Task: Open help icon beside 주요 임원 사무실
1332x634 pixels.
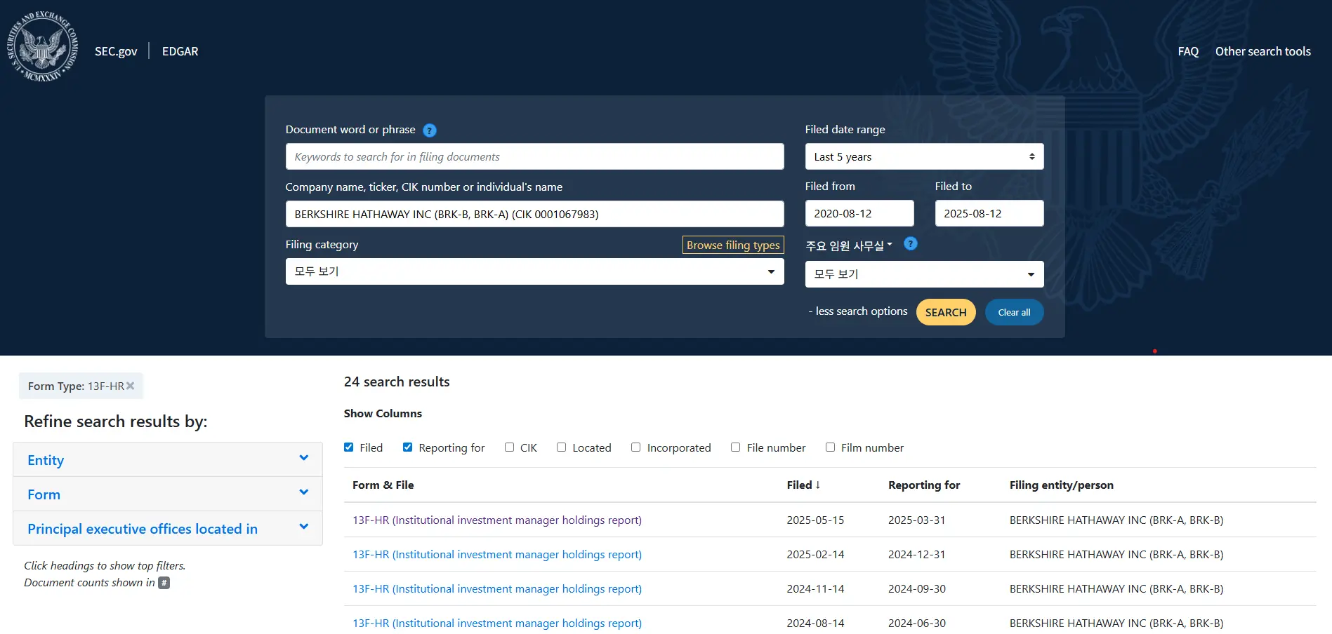Action: [x=911, y=244]
